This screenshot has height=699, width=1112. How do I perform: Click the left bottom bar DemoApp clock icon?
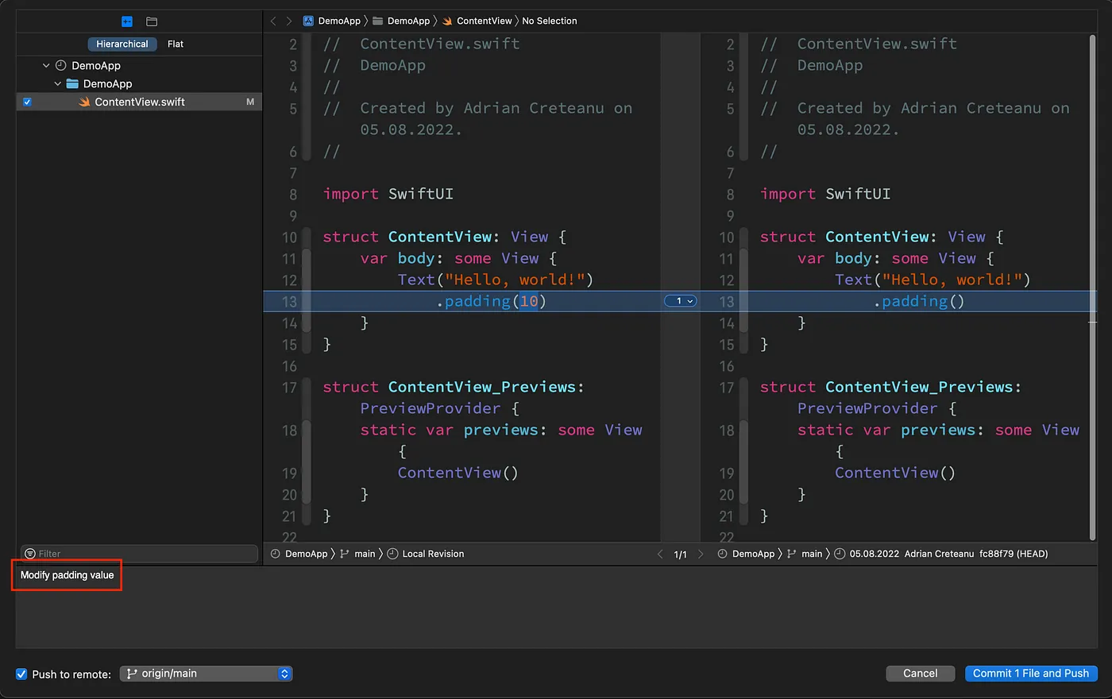(x=276, y=554)
